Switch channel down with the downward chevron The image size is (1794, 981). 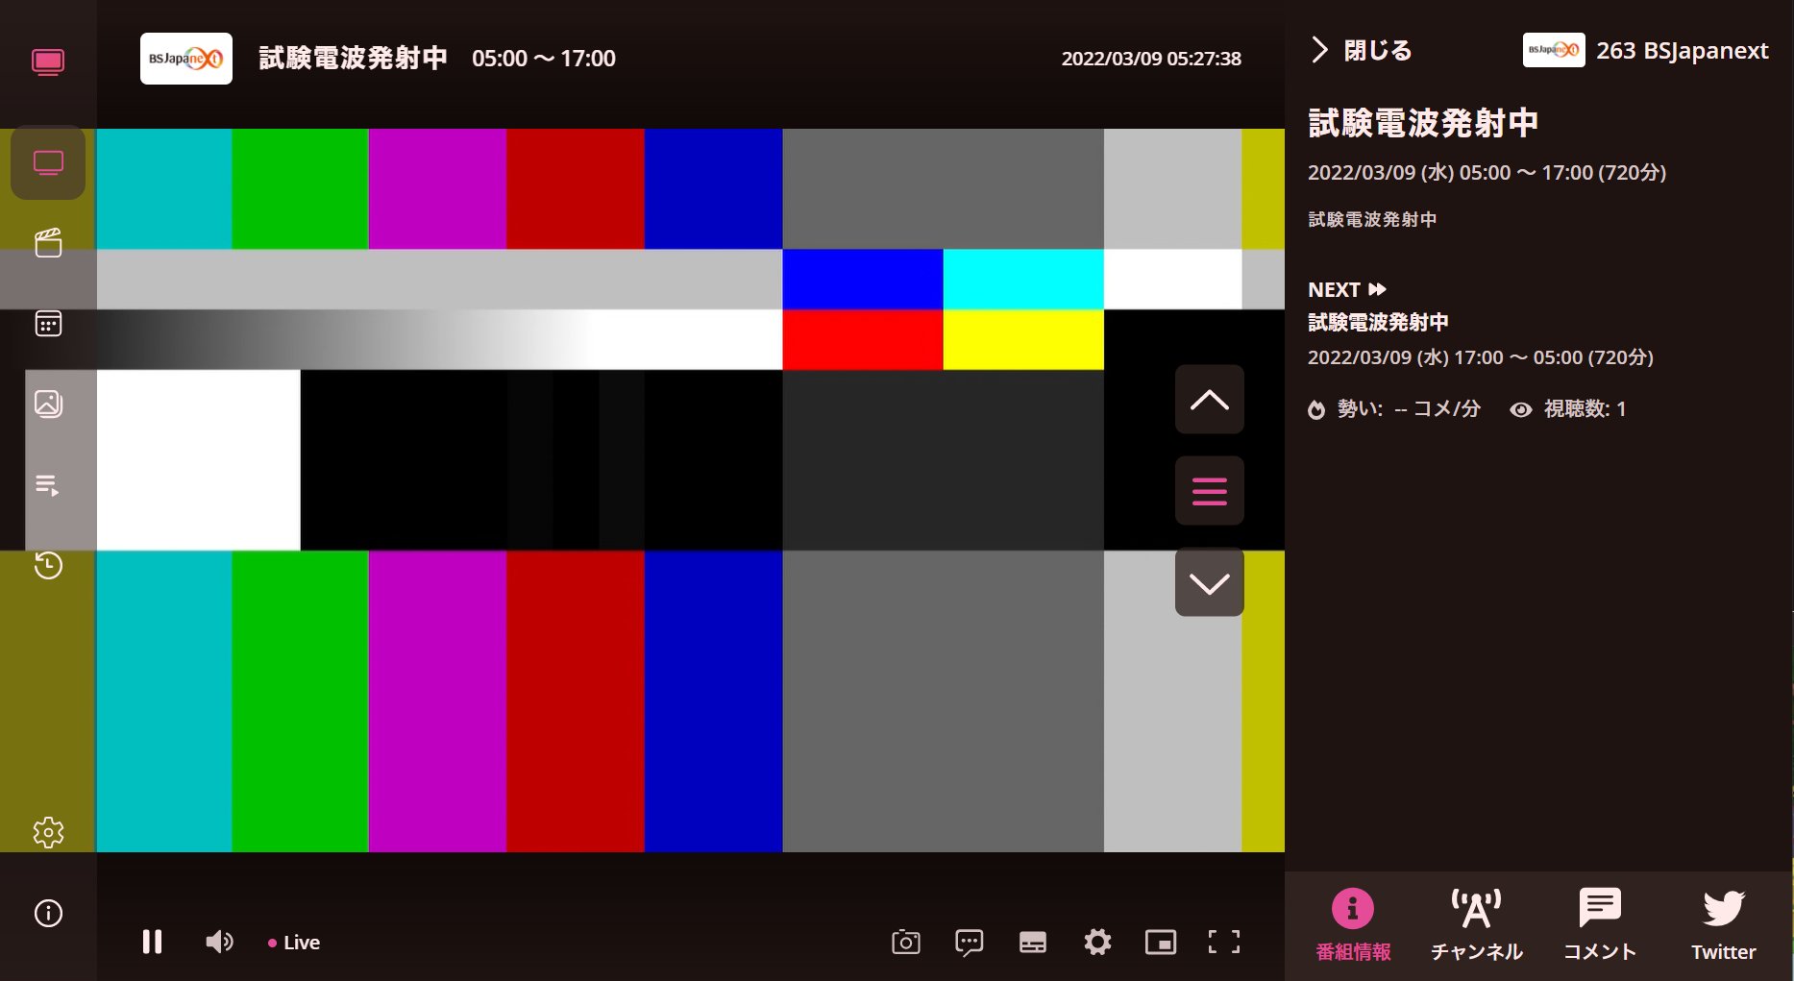click(x=1209, y=581)
